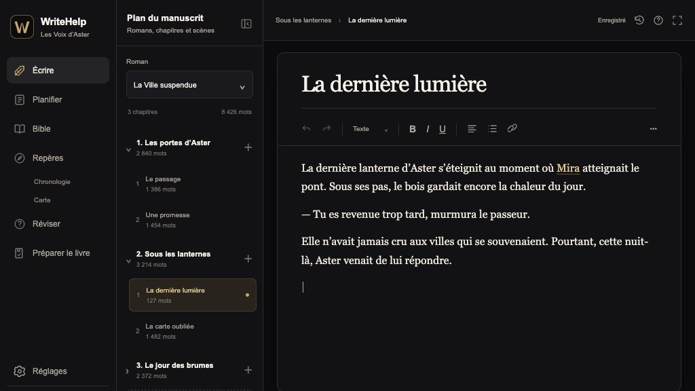Collapse chapter 2 Sous les lanternes
Viewport: 695px width, 391px height.
(x=128, y=261)
